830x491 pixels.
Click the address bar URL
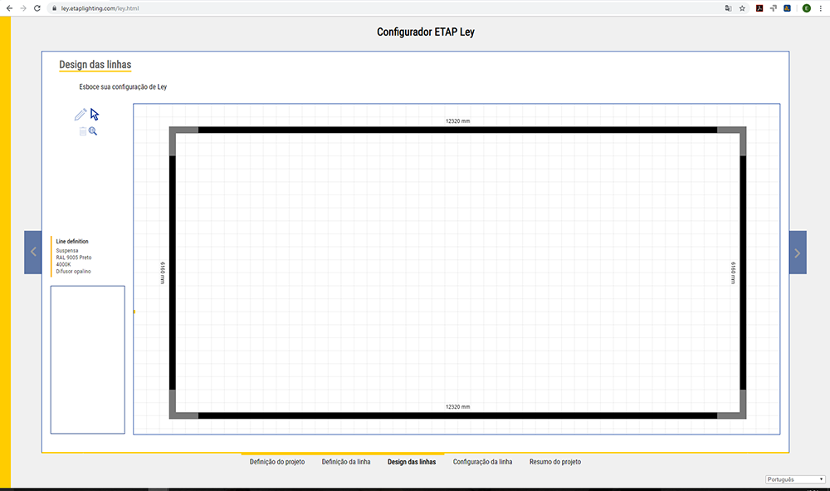point(100,8)
